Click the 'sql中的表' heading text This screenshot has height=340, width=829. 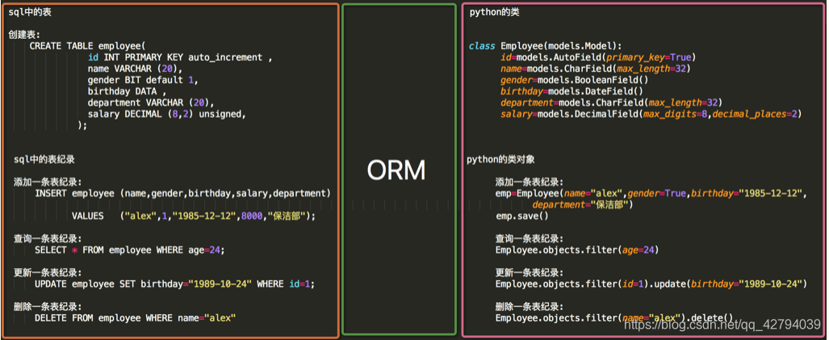(29, 13)
